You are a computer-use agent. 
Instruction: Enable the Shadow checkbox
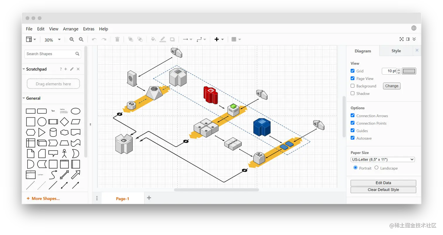[x=352, y=93]
